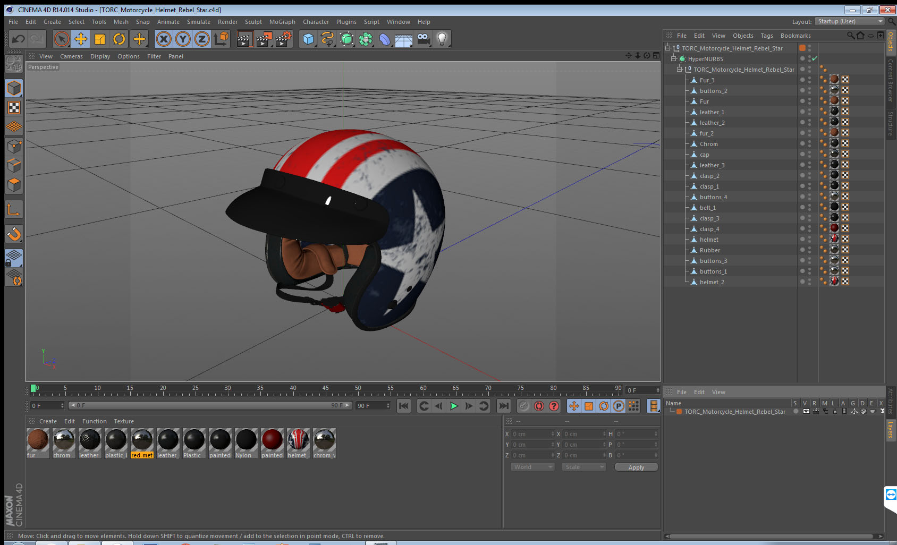Open the Scale coordinate dropdown
Viewport: 897px width, 545px height.
(584, 467)
